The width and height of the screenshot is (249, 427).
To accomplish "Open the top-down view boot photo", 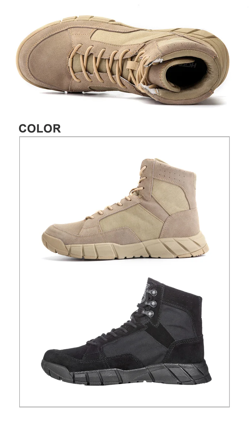I will point(122,59).
